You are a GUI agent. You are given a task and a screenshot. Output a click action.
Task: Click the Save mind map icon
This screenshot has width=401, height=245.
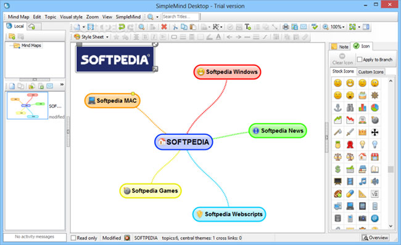click(91, 27)
